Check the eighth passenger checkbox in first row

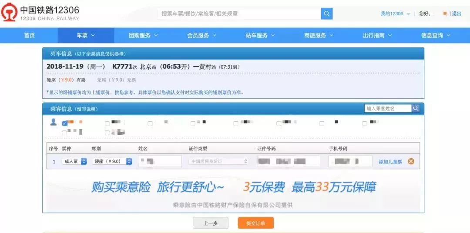tap(365, 123)
